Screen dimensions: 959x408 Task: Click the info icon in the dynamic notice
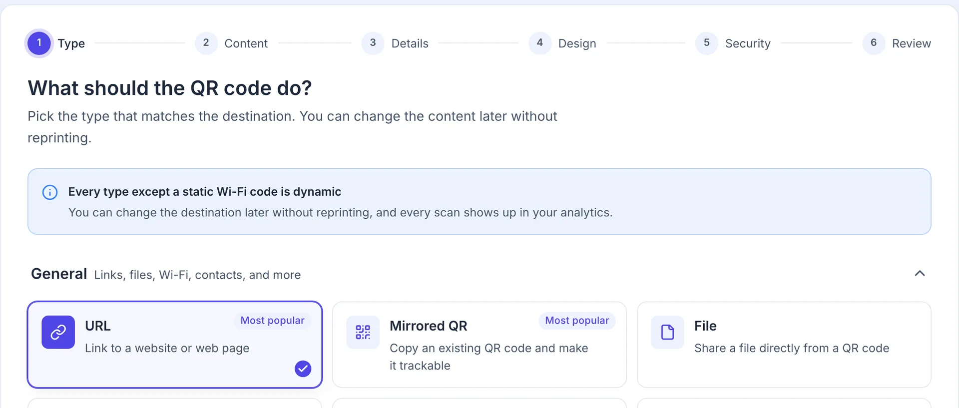50,192
